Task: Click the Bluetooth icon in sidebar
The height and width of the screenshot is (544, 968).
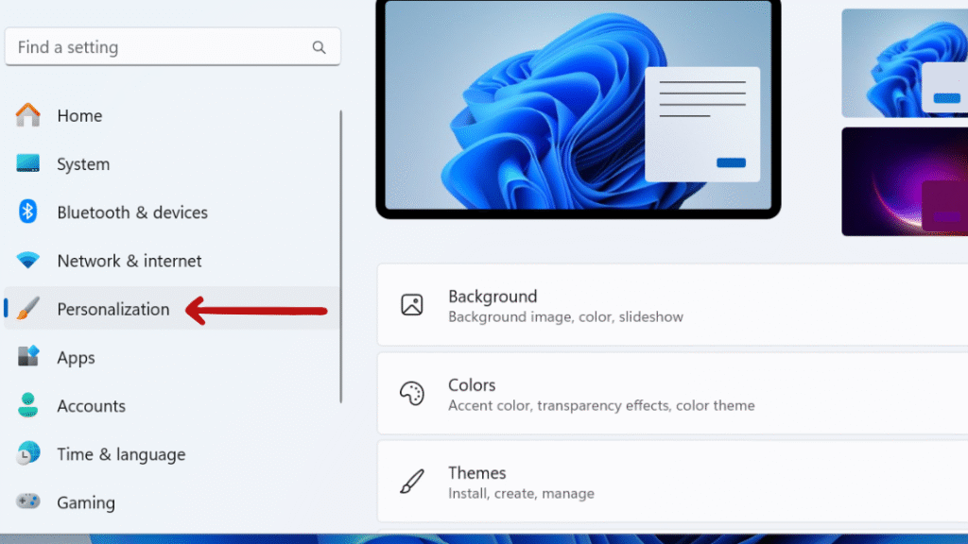Action: [27, 212]
